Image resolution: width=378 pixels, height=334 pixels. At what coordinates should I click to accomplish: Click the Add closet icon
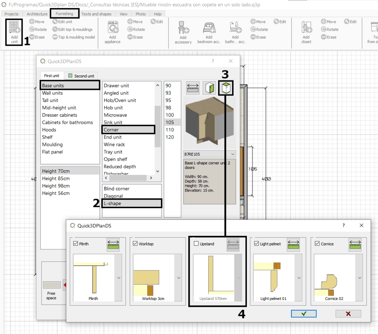(307, 27)
